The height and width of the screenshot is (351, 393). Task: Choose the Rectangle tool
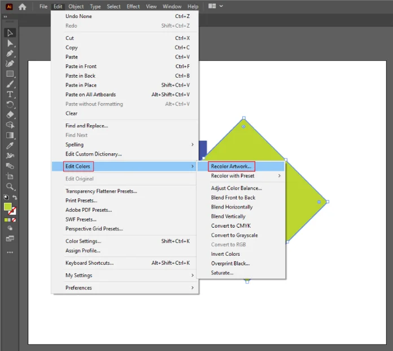point(10,74)
